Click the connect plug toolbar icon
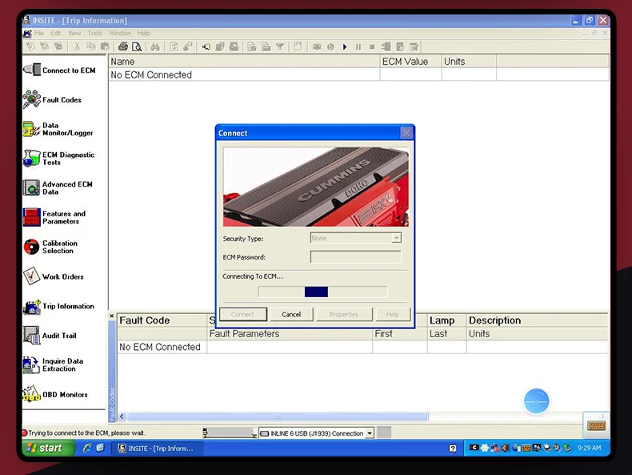 click(206, 47)
